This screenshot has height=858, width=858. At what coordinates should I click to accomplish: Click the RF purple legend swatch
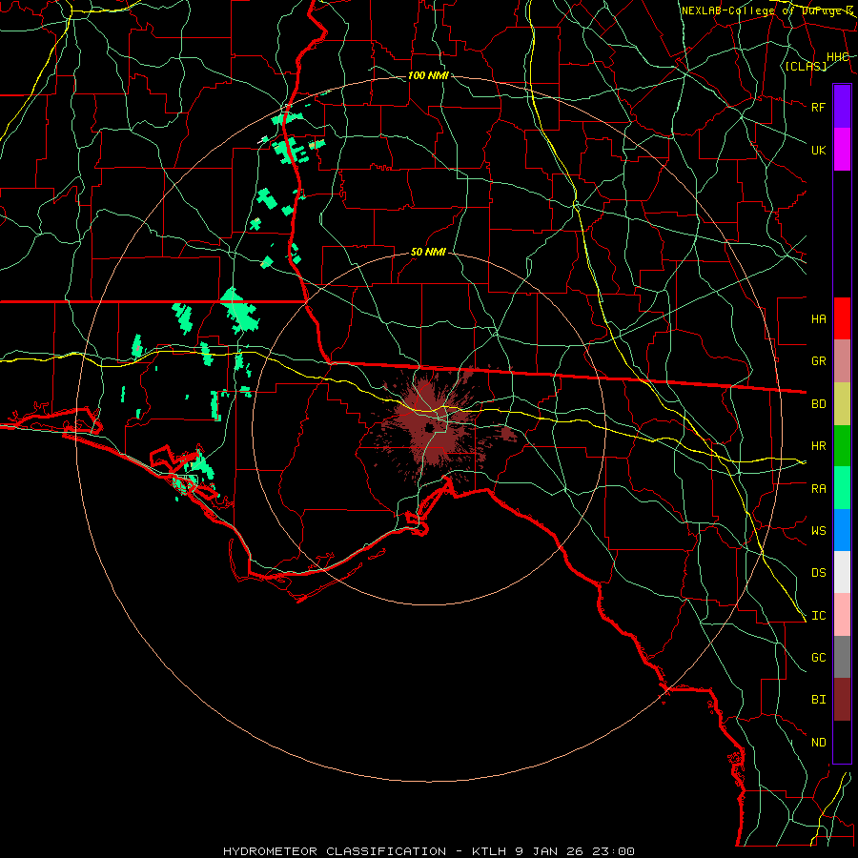click(x=842, y=107)
